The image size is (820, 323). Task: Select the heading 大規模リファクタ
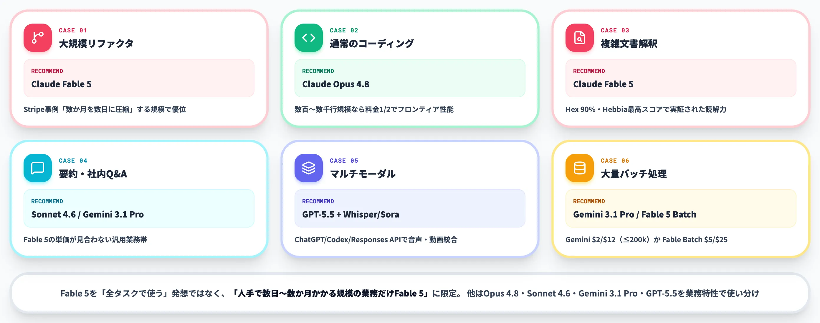coord(96,44)
